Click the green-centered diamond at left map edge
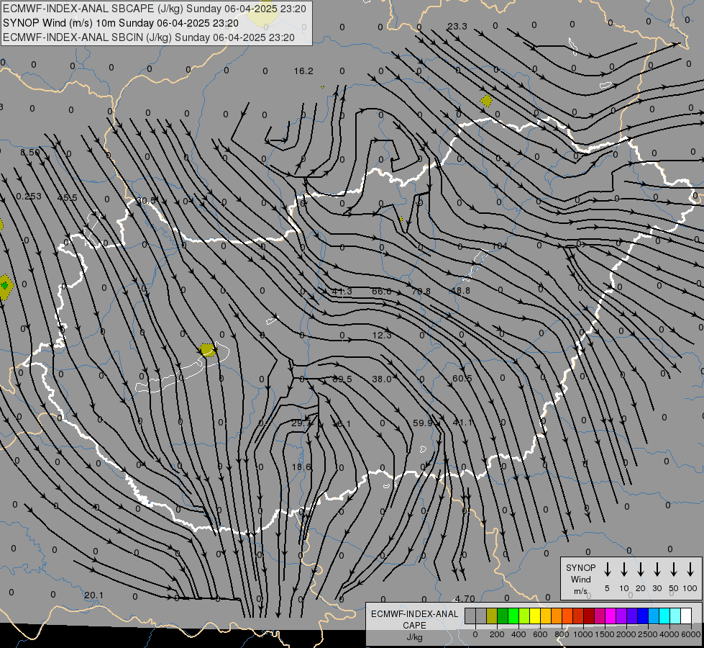This screenshot has height=648, width=704. [5, 287]
